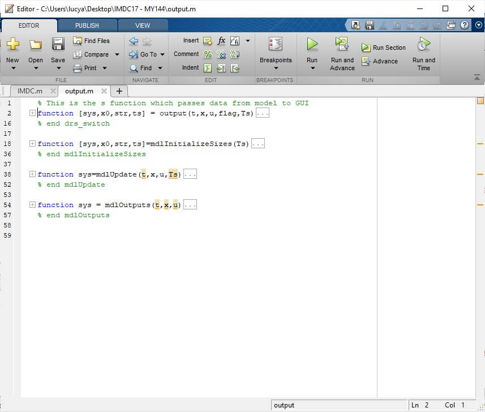Switch to the VIEW ribbon tab
This screenshot has width=485, height=412.
[142, 25]
